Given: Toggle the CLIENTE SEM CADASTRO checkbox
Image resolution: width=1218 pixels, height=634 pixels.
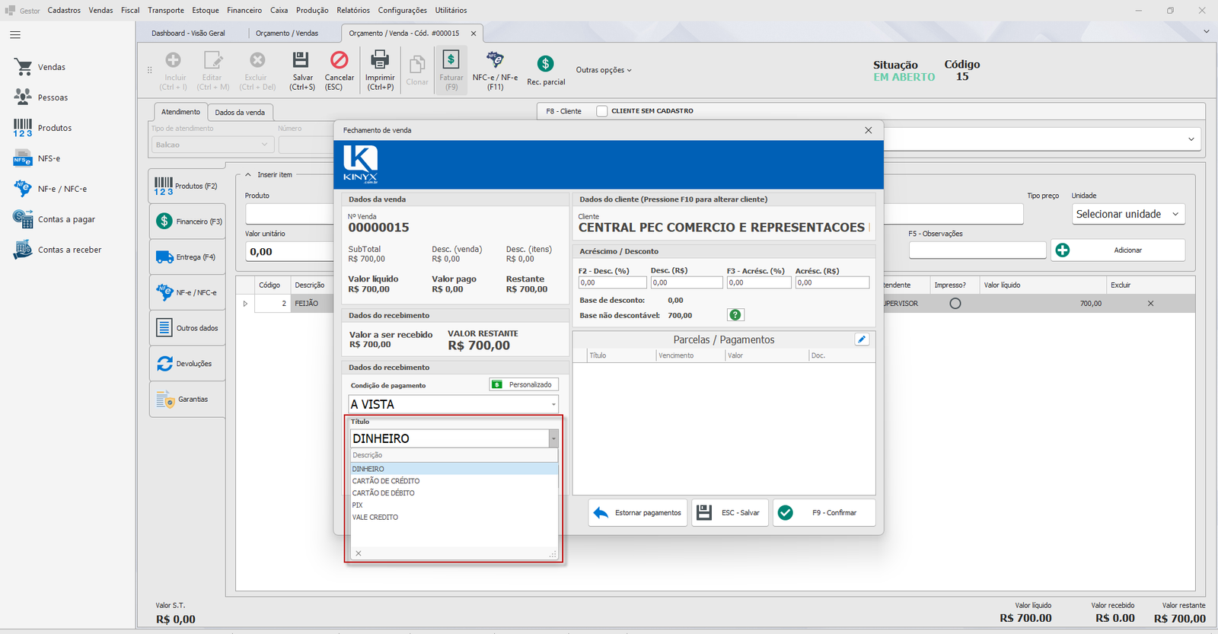Looking at the screenshot, I should (602, 111).
